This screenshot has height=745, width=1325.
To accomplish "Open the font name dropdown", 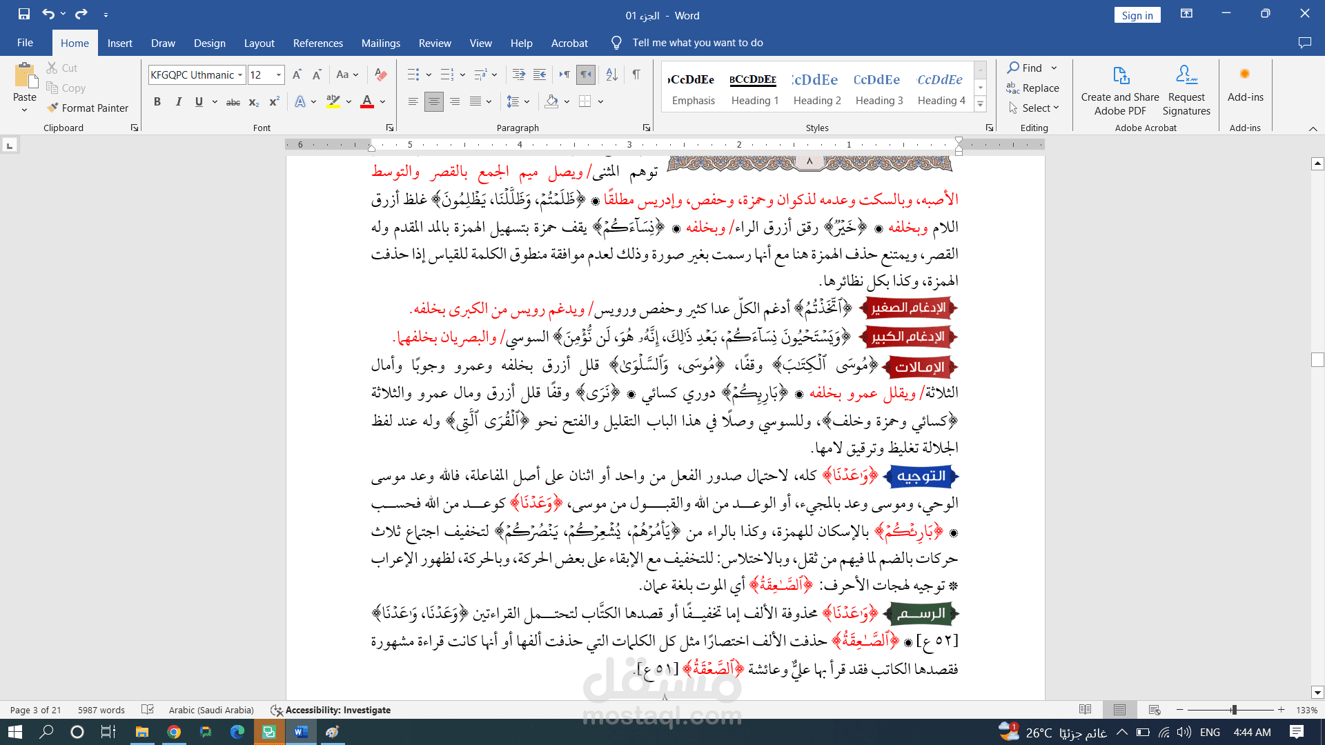I will click(240, 75).
